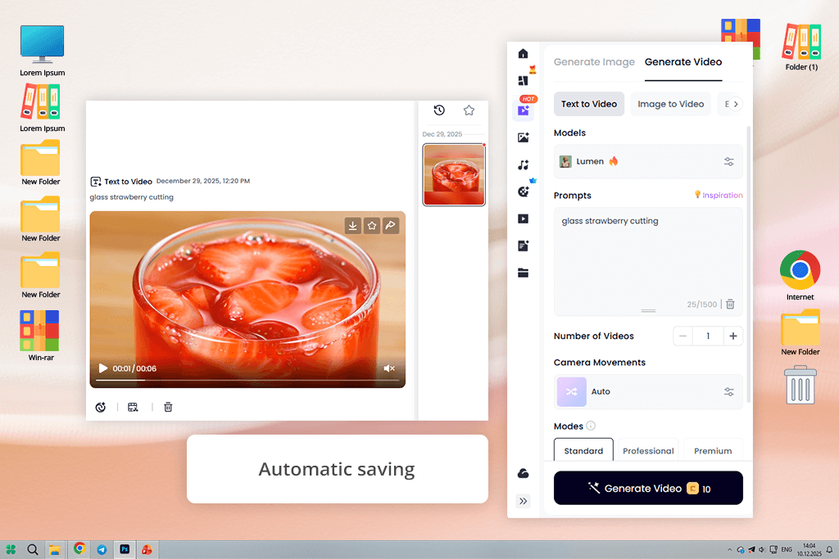Click into the prompt text box
This screenshot has width=839, height=559.
648,261
